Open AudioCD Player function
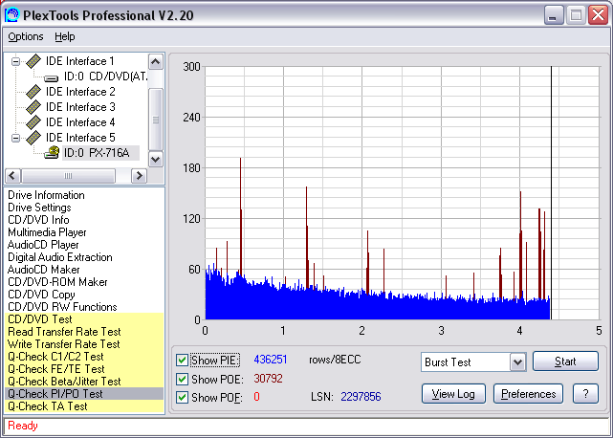Viewport: 613px width, 438px height. click(x=43, y=245)
